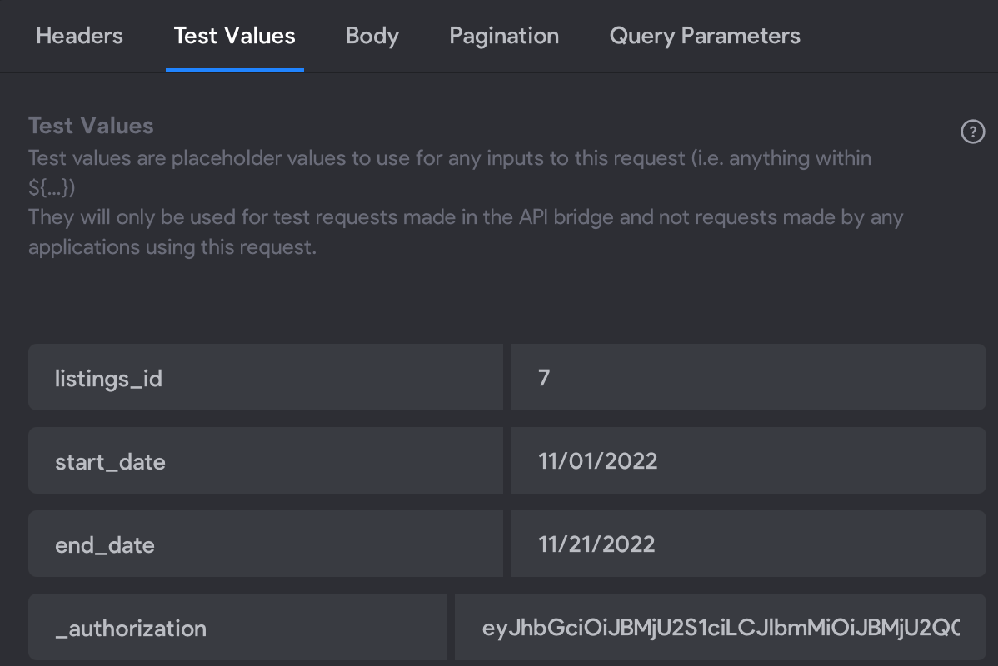Click the listings_id key field
Screen dimensions: 998x666
click(266, 377)
